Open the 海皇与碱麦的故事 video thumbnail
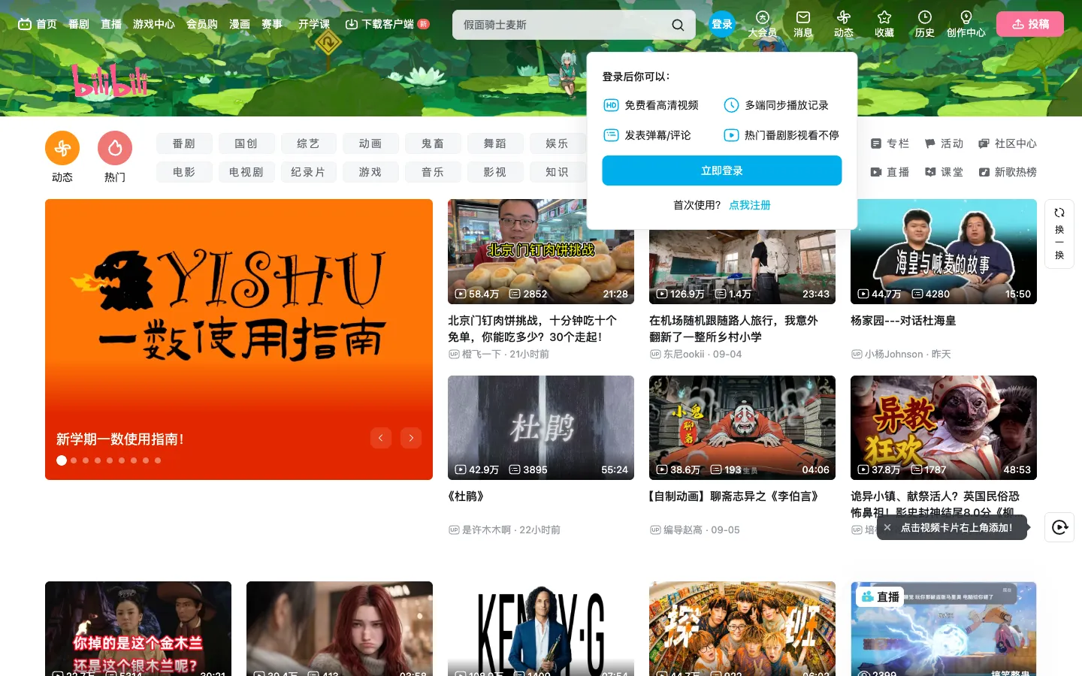 pyautogui.click(x=944, y=252)
